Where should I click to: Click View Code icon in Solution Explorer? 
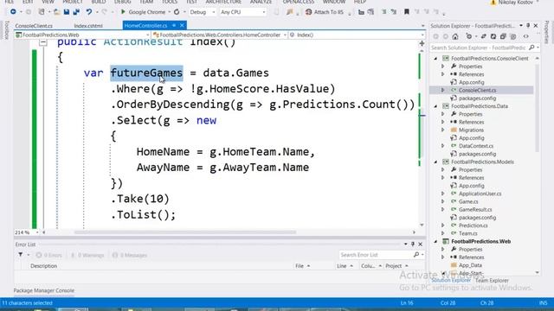click(x=526, y=36)
